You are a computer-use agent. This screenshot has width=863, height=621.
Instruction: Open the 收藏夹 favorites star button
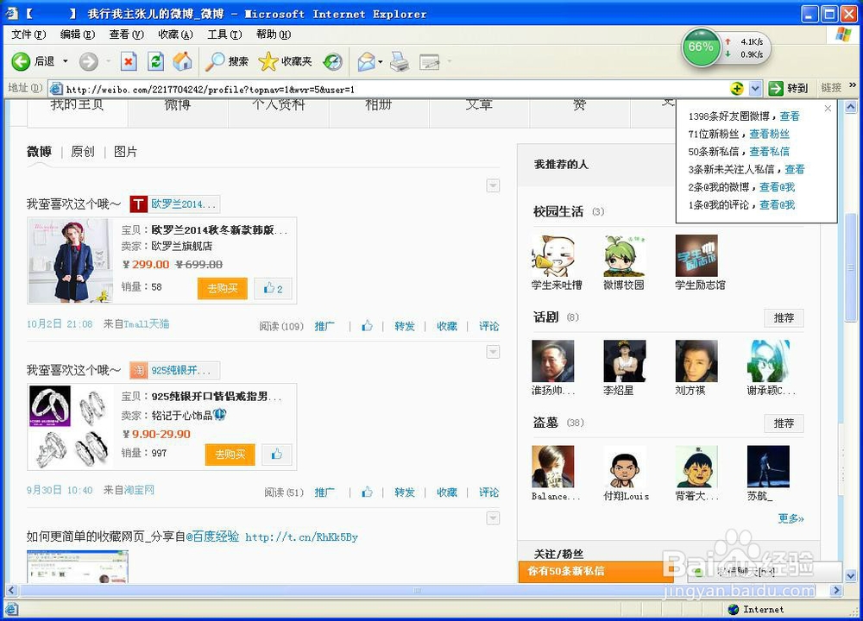[x=285, y=61]
